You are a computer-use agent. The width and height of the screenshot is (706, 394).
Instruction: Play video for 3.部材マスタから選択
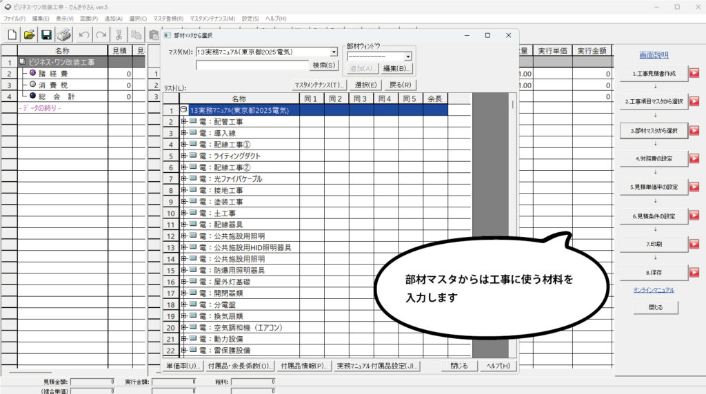pyautogui.click(x=694, y=130)
